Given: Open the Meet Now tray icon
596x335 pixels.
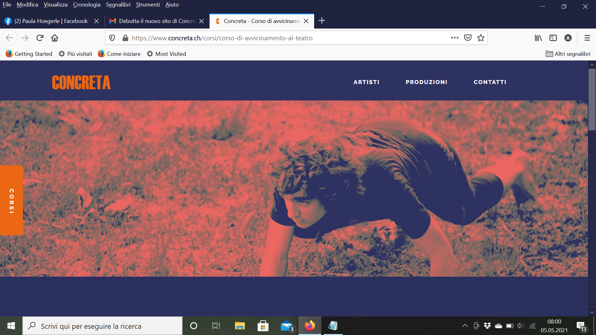Looking at the screenshot, I should tap(476, 326).
